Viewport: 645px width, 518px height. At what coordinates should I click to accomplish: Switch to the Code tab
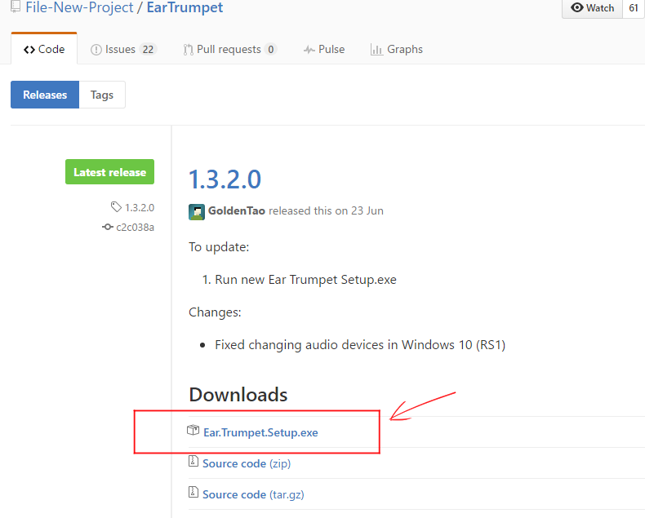[x=44, y=49]
